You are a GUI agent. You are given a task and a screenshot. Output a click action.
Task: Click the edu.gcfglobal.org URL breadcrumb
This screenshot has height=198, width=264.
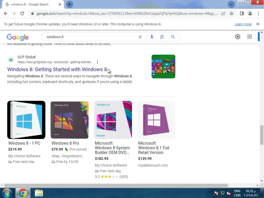tap(55, 62)
